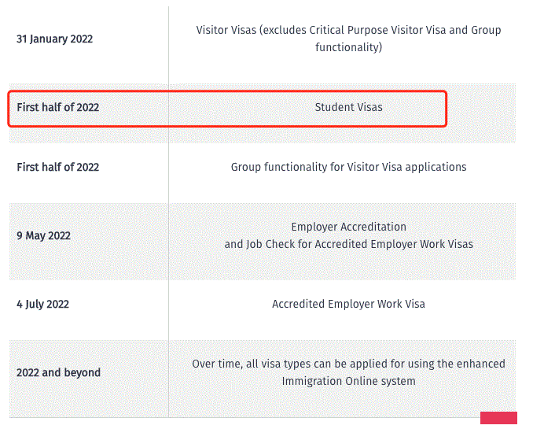This screenshot has height=440, width=533.
Task: Click 'First half of 2022' in highlighted row
Action: (x=58, y=107)
